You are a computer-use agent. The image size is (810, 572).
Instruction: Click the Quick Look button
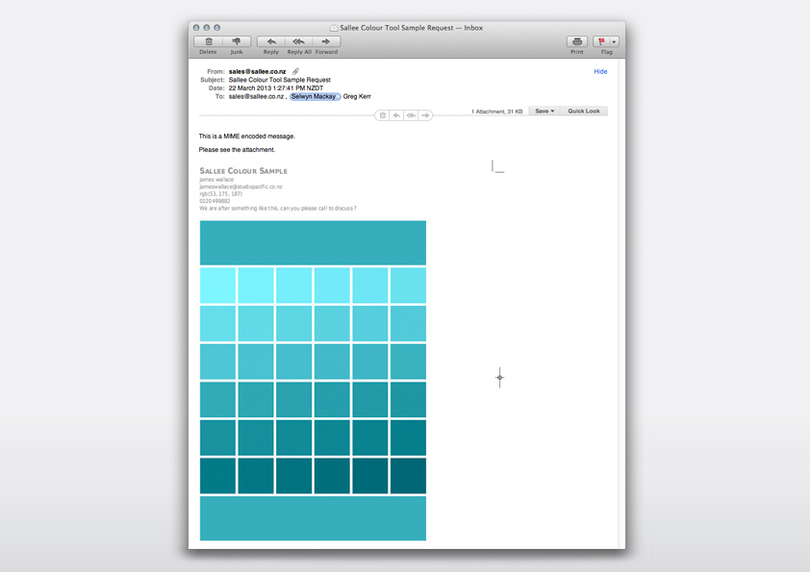coord(584,112)
